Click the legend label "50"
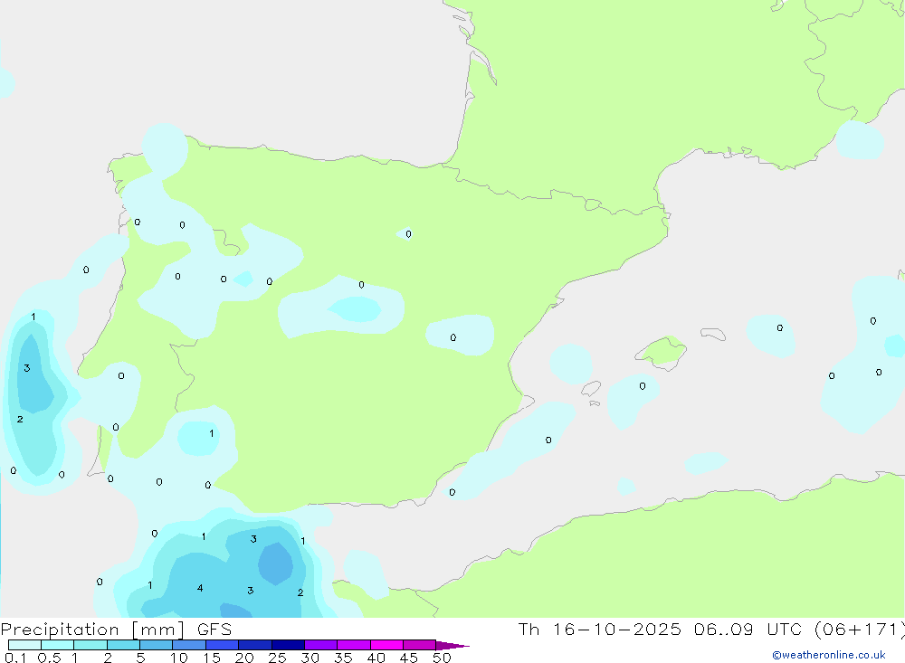This screenshot has width=905, height=663. (x=442, y=658)
